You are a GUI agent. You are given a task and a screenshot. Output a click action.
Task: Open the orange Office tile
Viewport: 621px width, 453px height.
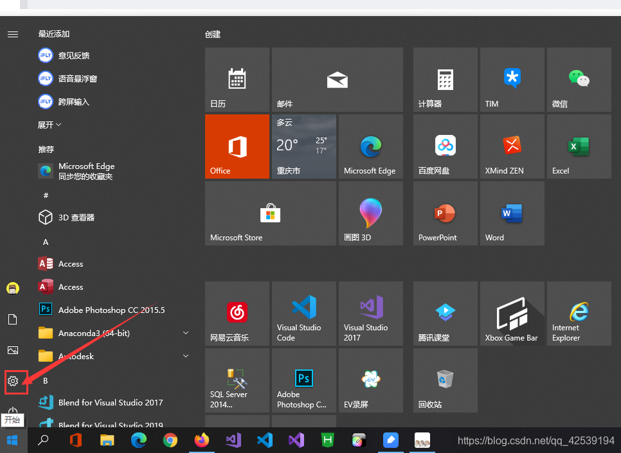coord(237,147)
